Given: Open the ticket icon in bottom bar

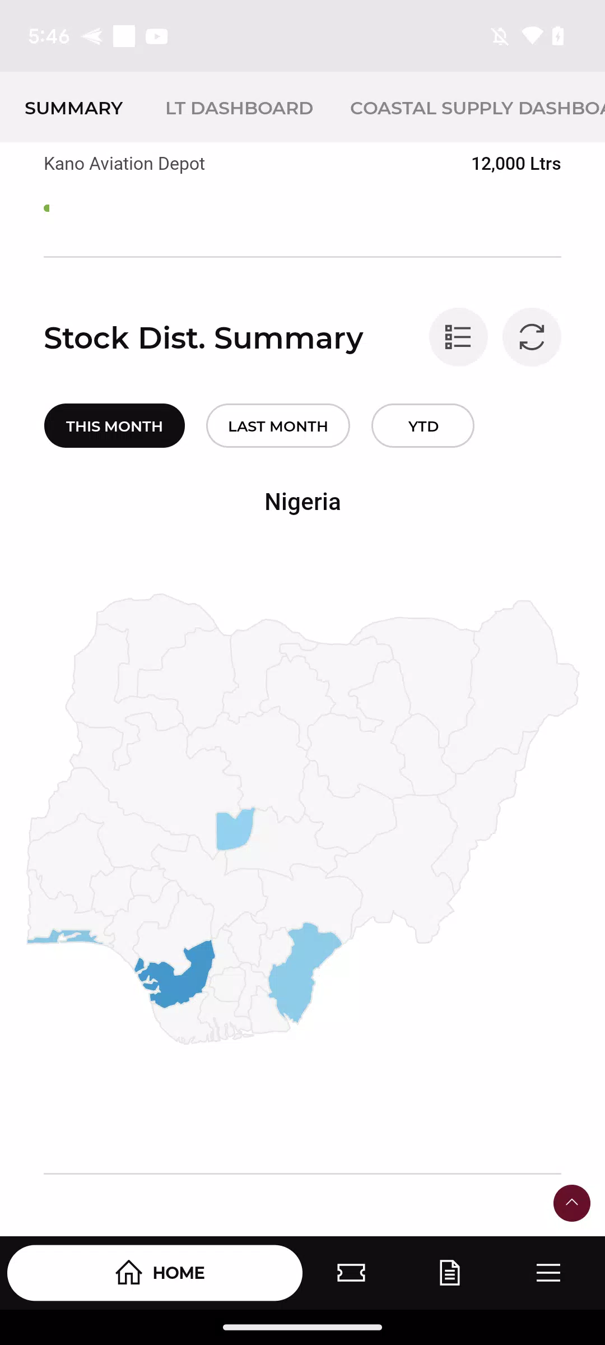Looking at the screenshot, I should 351,1273.
